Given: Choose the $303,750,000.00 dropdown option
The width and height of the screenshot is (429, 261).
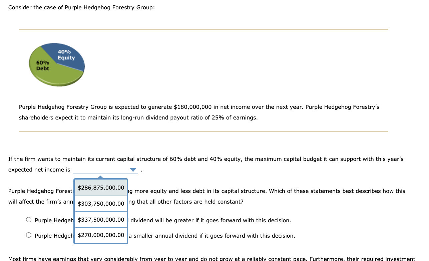Looking at the screenshot, I should [x=100, y=204].
